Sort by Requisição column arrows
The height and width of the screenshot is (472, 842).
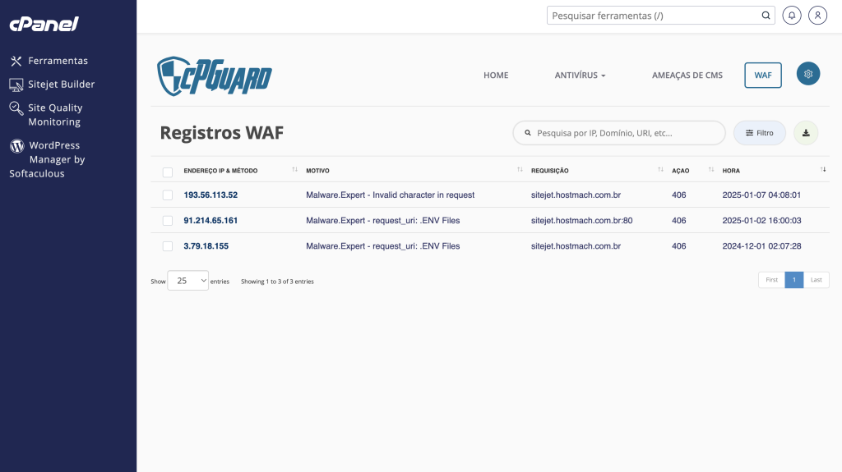(x=660, y=170)
